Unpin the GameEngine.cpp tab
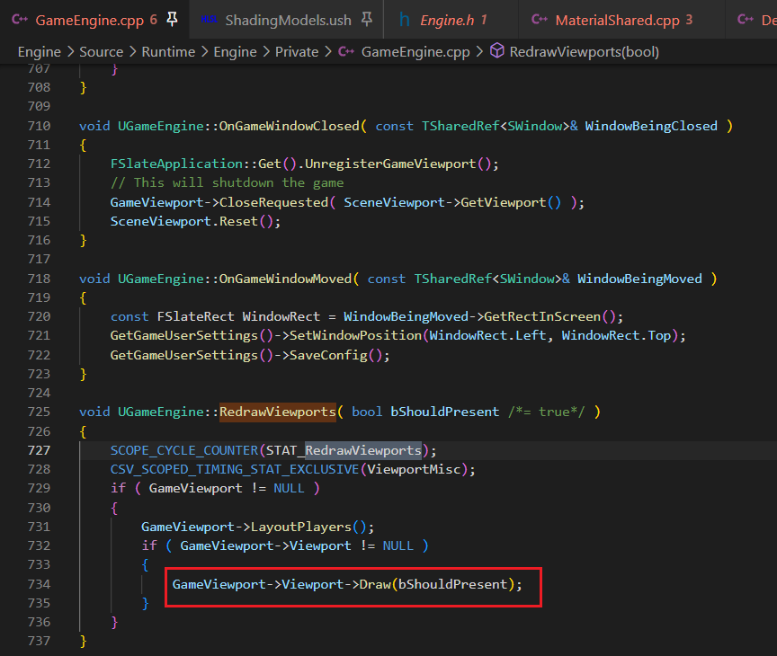 click(172, 19)
